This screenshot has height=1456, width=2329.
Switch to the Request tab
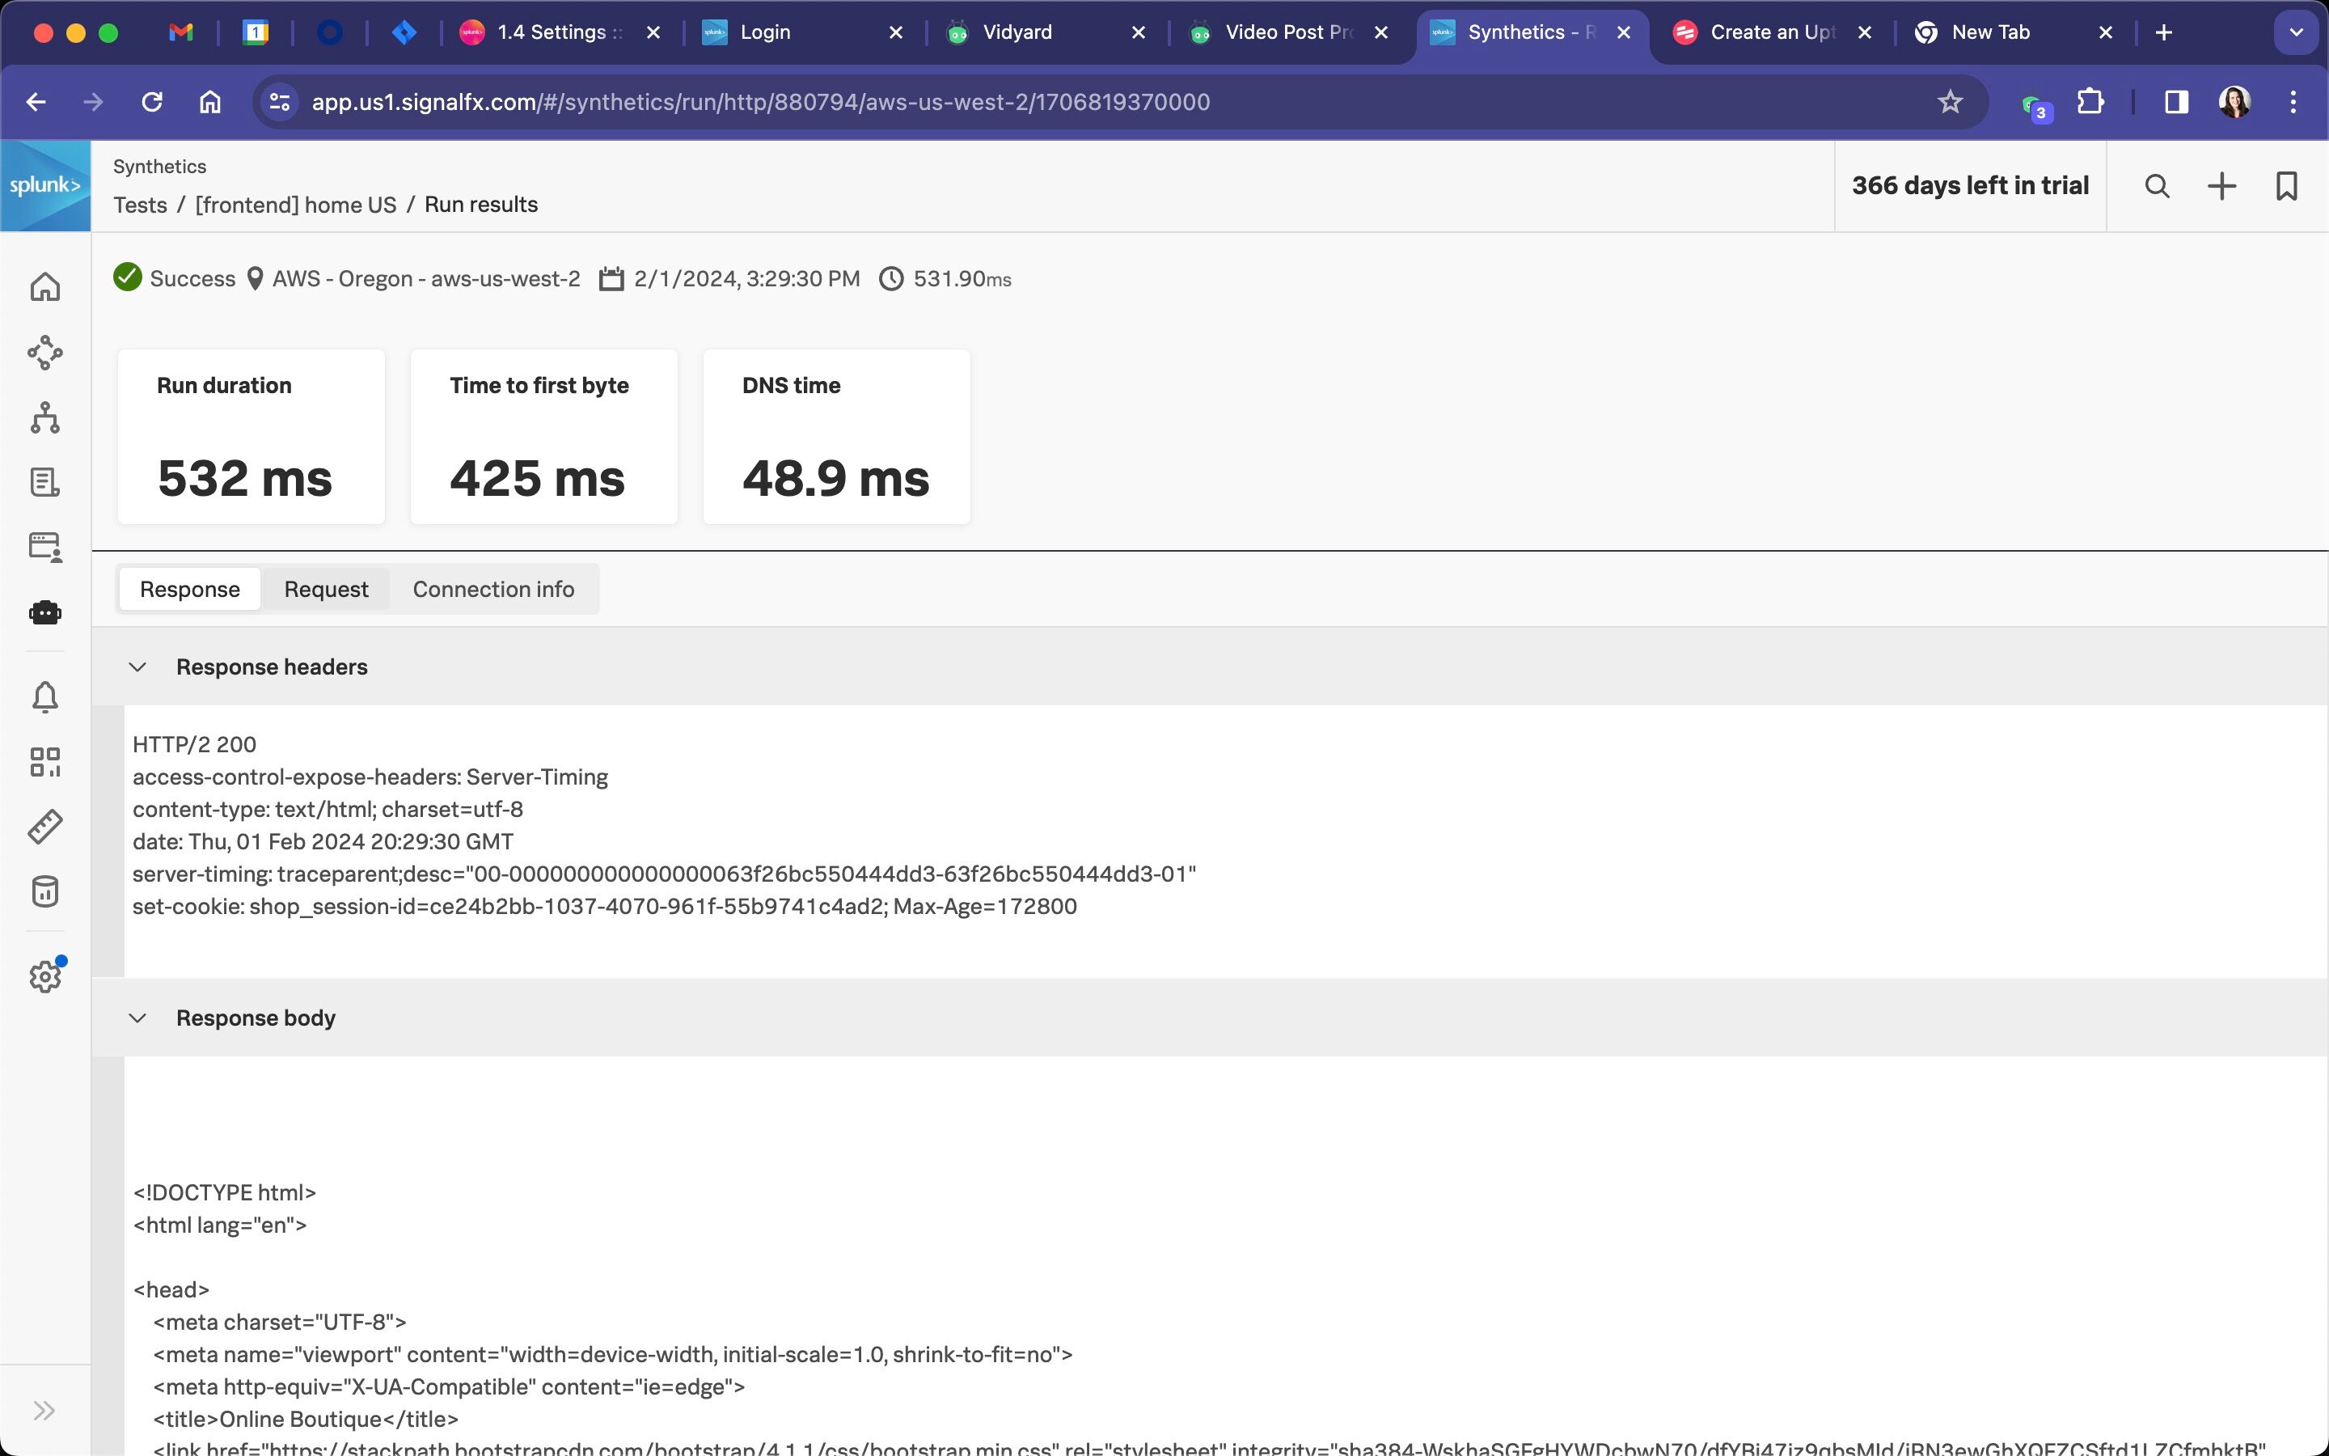[x=326, y=590]
